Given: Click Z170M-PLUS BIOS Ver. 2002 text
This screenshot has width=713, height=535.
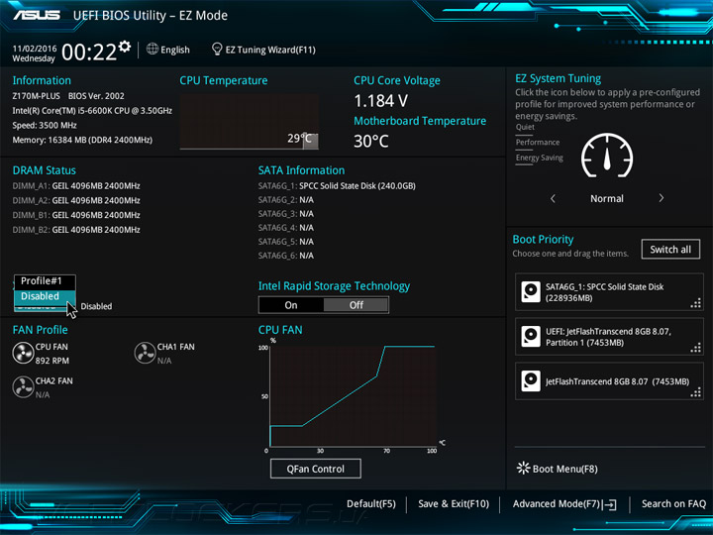Looking at the screenshot, I should tap(68, 96).
